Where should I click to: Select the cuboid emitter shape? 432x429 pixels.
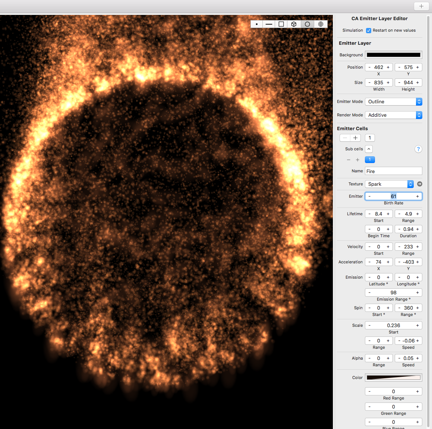point(294,24)
